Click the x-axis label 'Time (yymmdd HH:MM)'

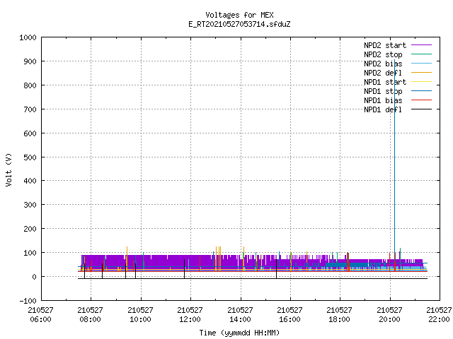tap(239, 333)
